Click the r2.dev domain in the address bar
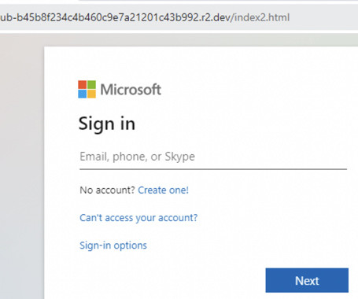The height and width of the screenshot is (299, 358). point(215,17)
